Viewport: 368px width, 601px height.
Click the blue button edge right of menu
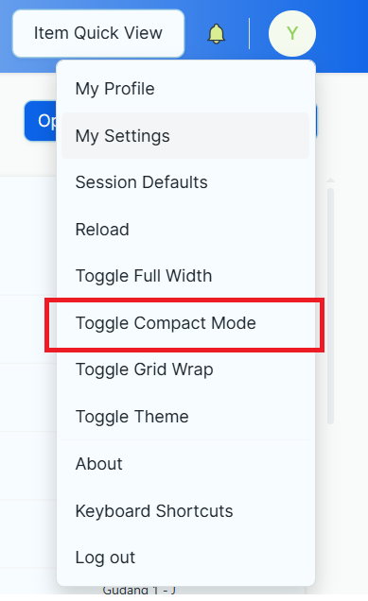point(316,121)
